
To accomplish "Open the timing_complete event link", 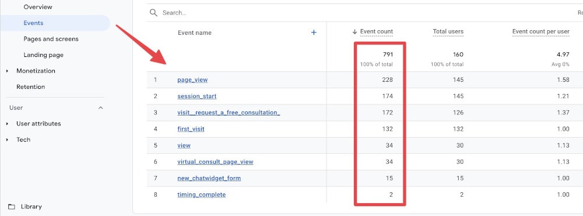I will (202, 195).
